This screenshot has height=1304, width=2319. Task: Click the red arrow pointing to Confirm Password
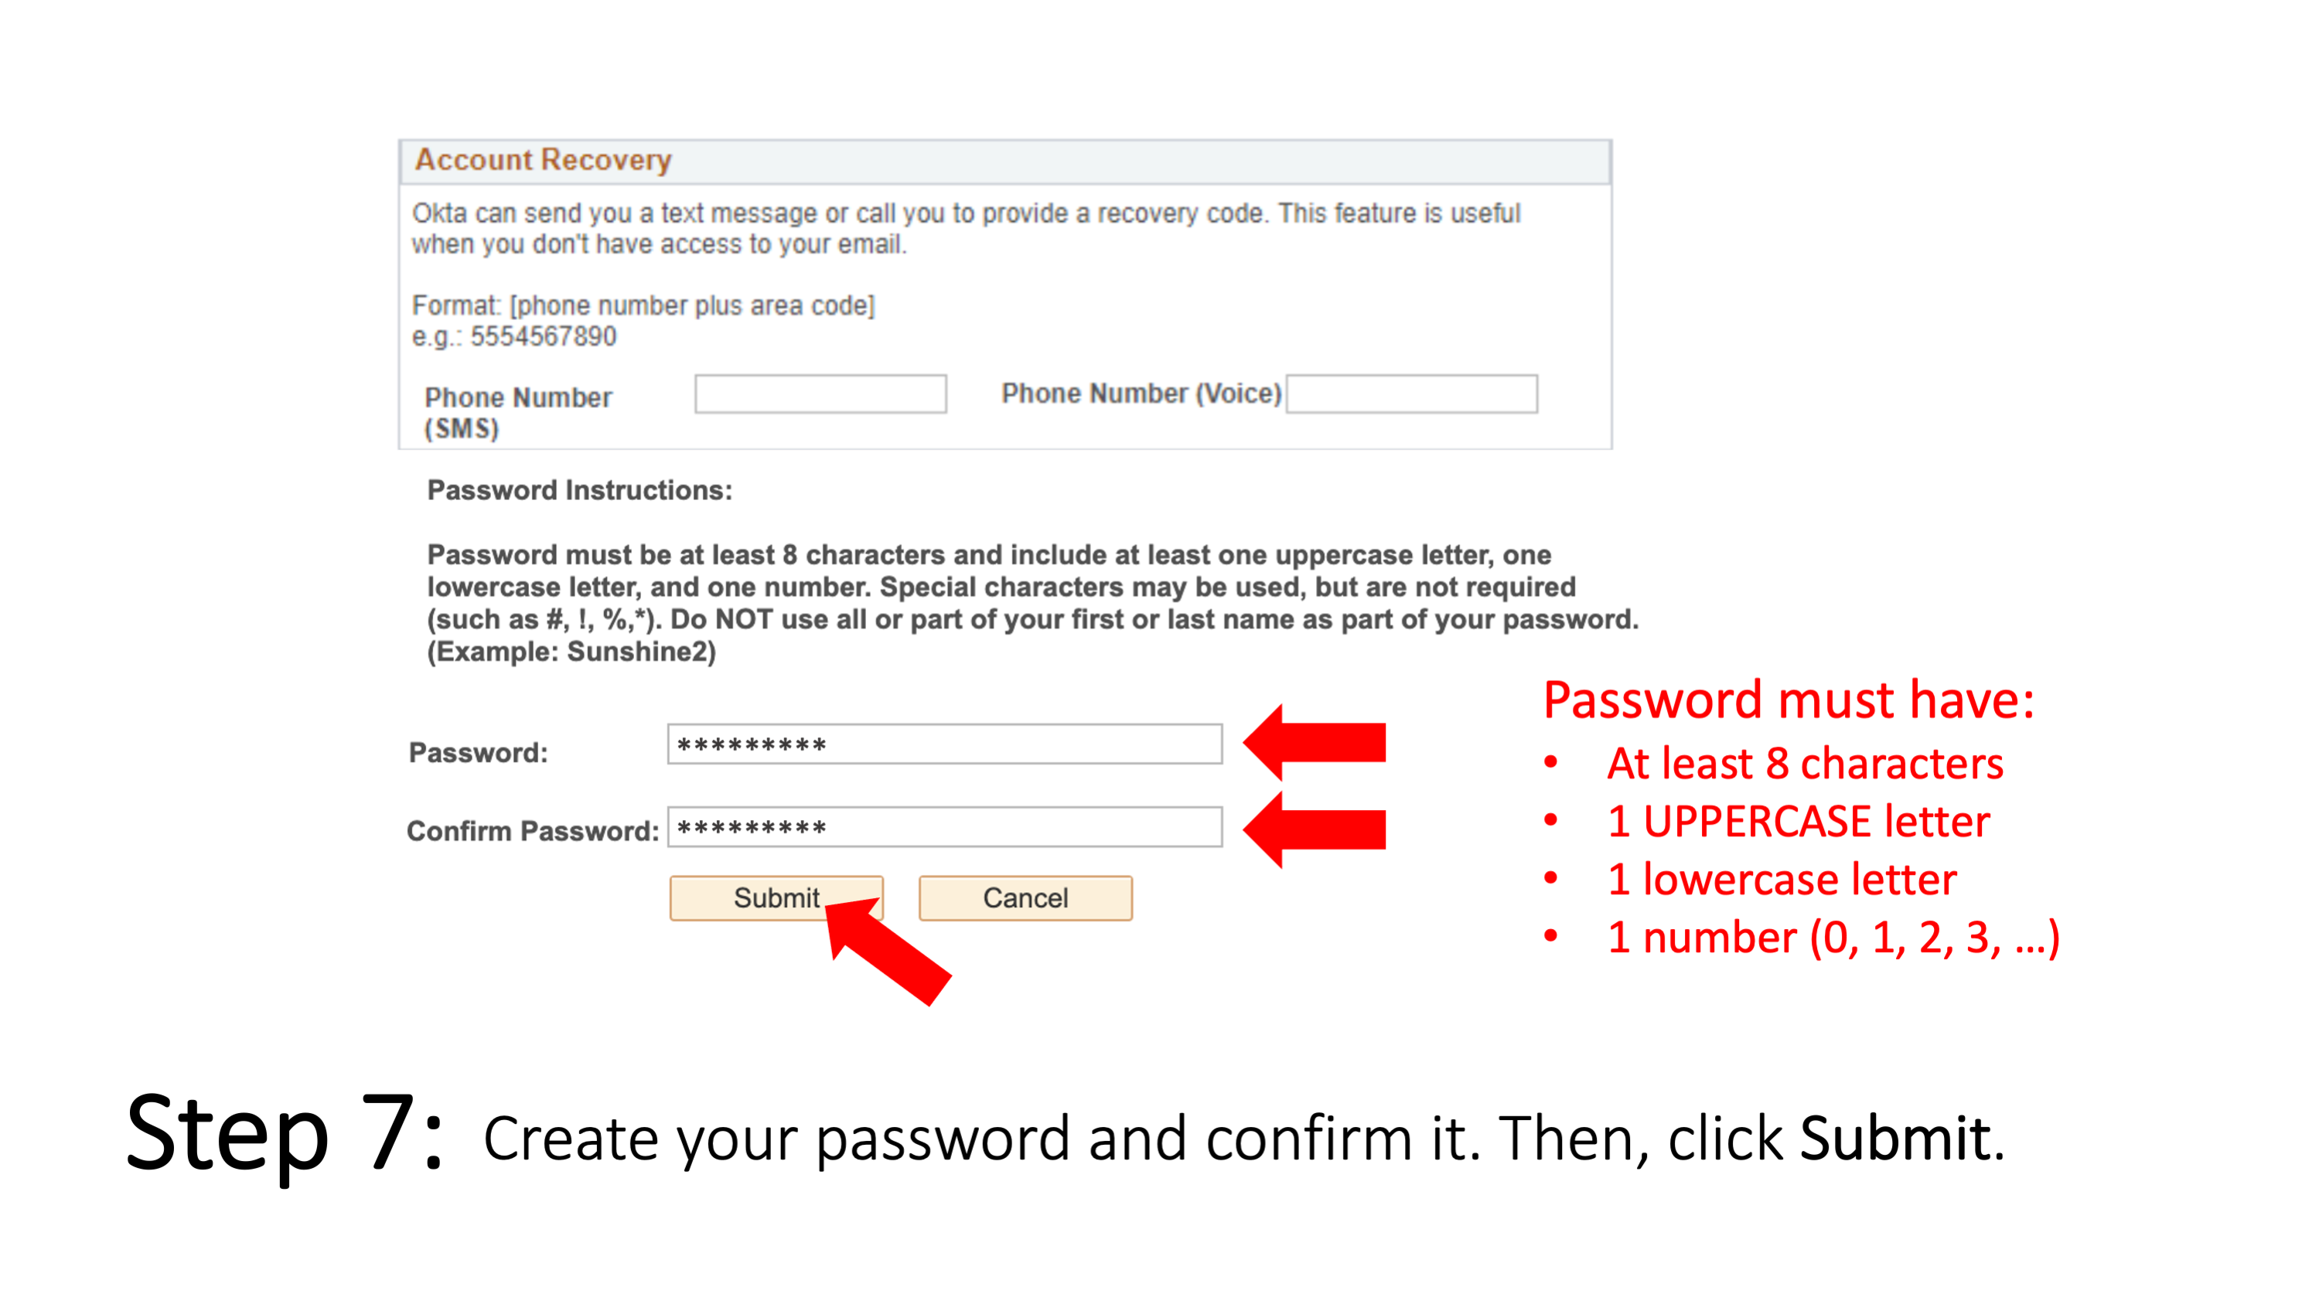(1306, 828)
